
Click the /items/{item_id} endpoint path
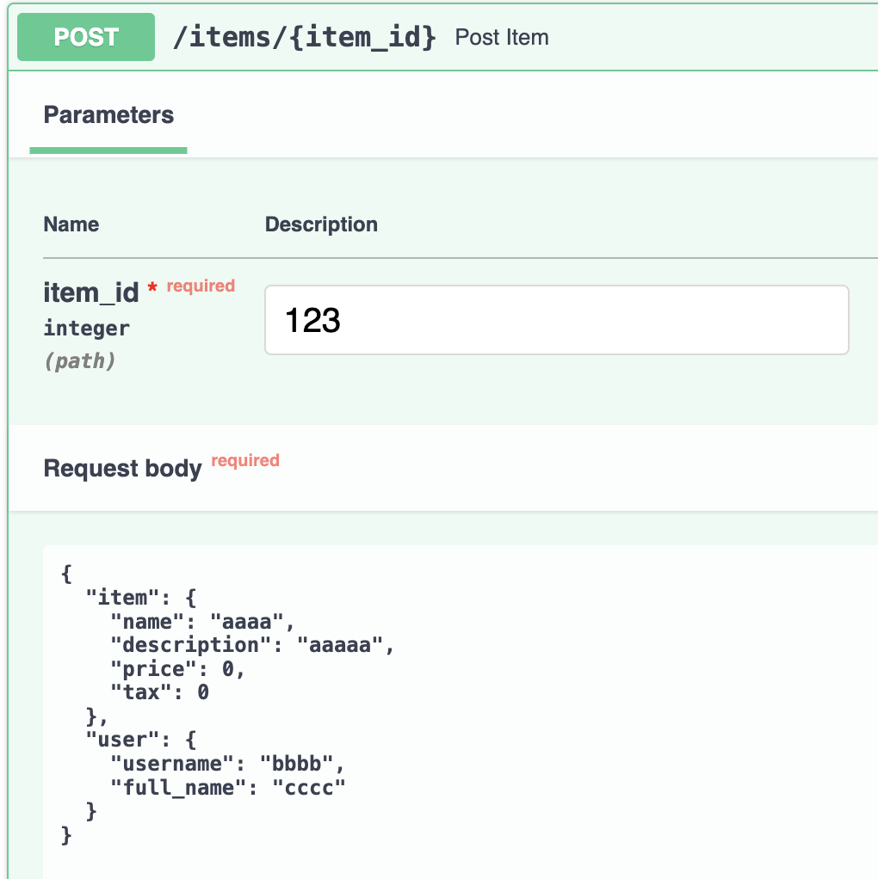(305, 37)
